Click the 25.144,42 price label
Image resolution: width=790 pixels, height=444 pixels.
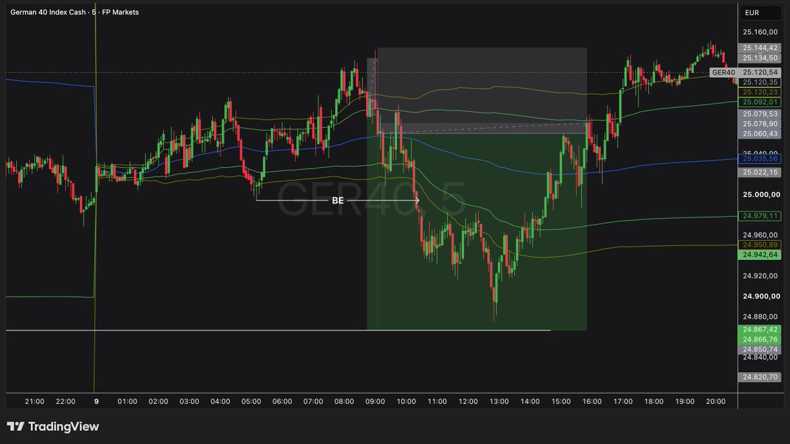click(x=760, y=48)
